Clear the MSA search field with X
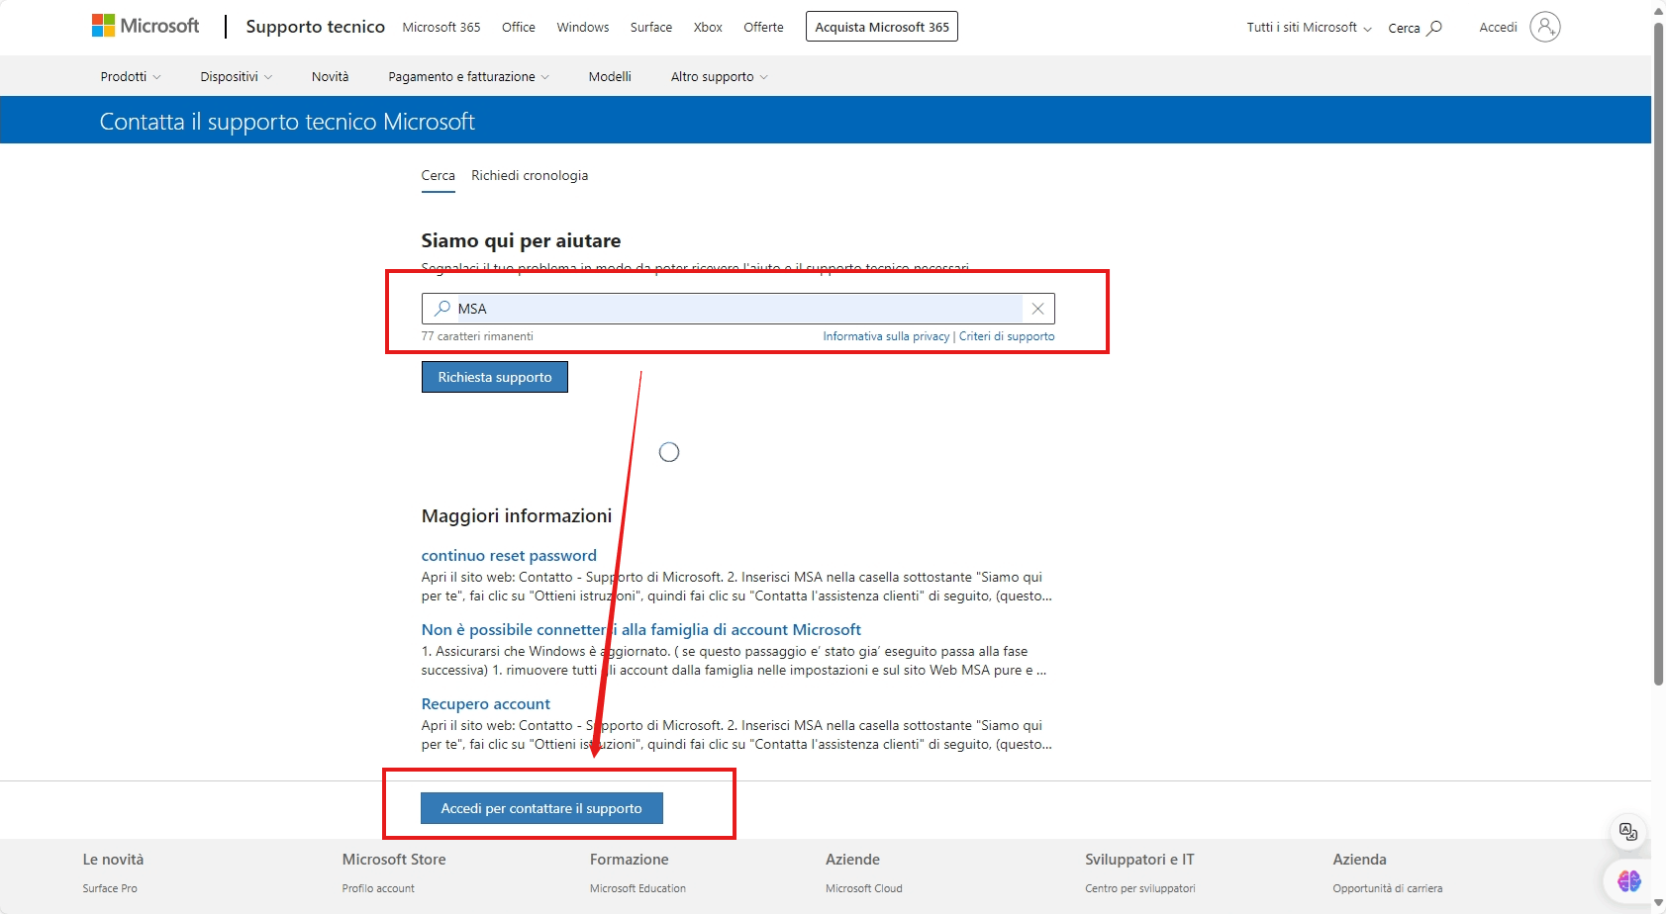 click(1037, 309)
